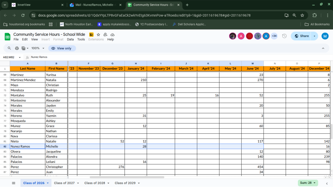
Task: Click the print icon in toolbar
Action: click(17, 48)
